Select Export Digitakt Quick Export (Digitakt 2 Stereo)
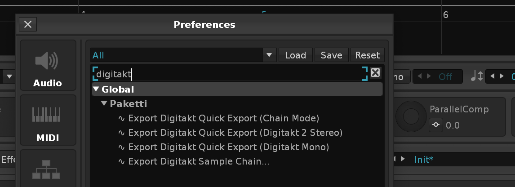515x187 pixels. click(235, 133)
